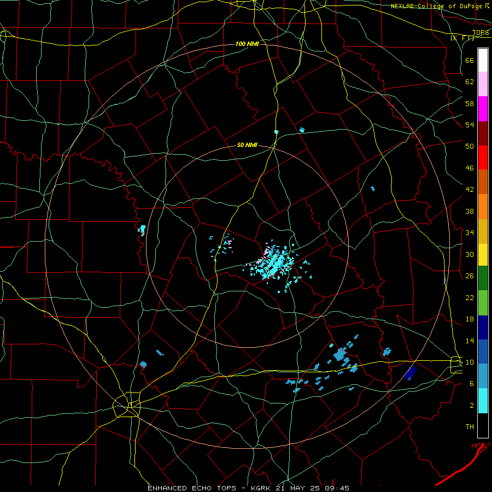Click the 6 scale label

point(472,383)
